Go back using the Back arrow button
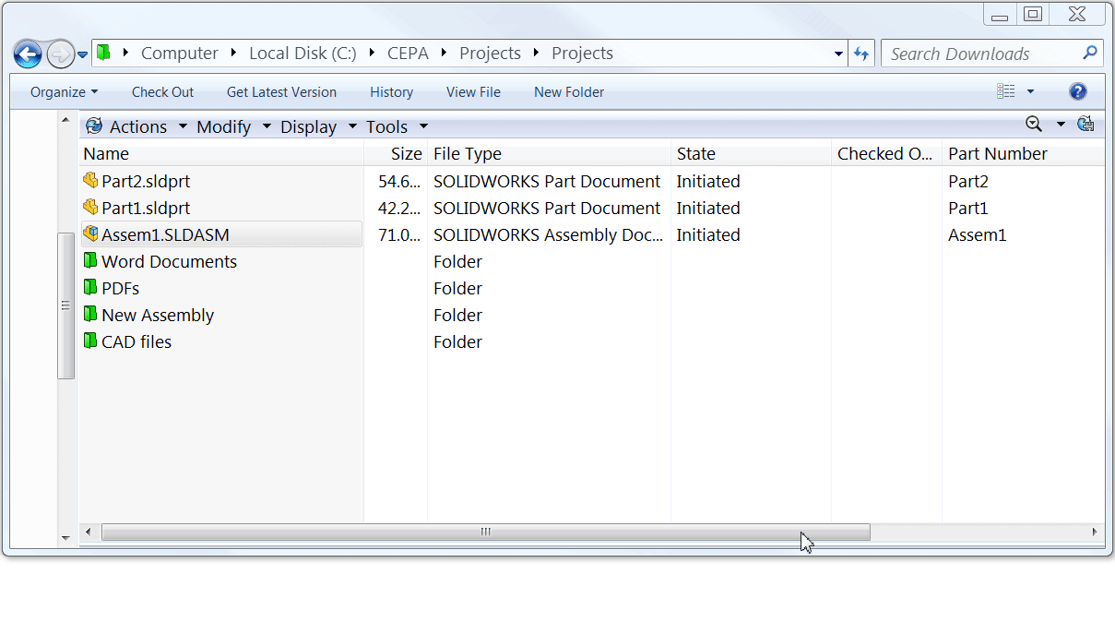Viewport: 1115px width, 634px height. pyautogui.click(x=28, y=54)
